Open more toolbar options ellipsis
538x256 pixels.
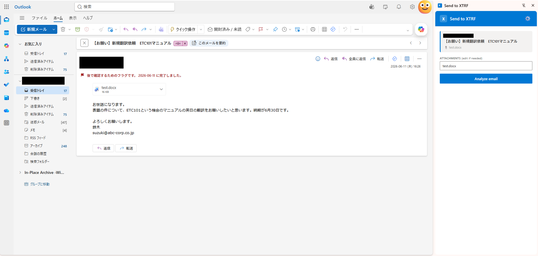point(357,29)
